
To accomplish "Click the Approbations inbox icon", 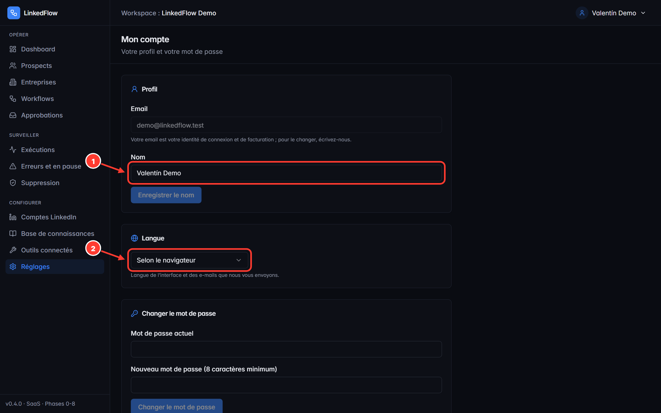I will coord(13,115).
